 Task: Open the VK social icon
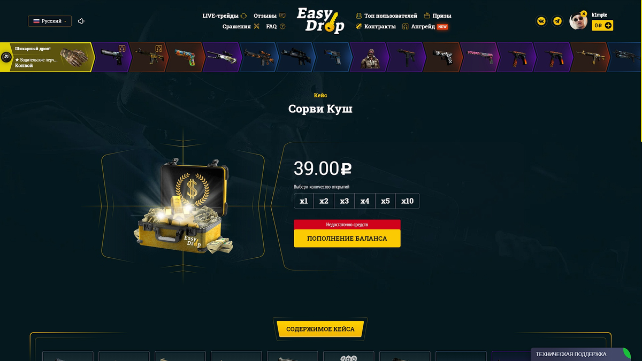tap(541, 21)
